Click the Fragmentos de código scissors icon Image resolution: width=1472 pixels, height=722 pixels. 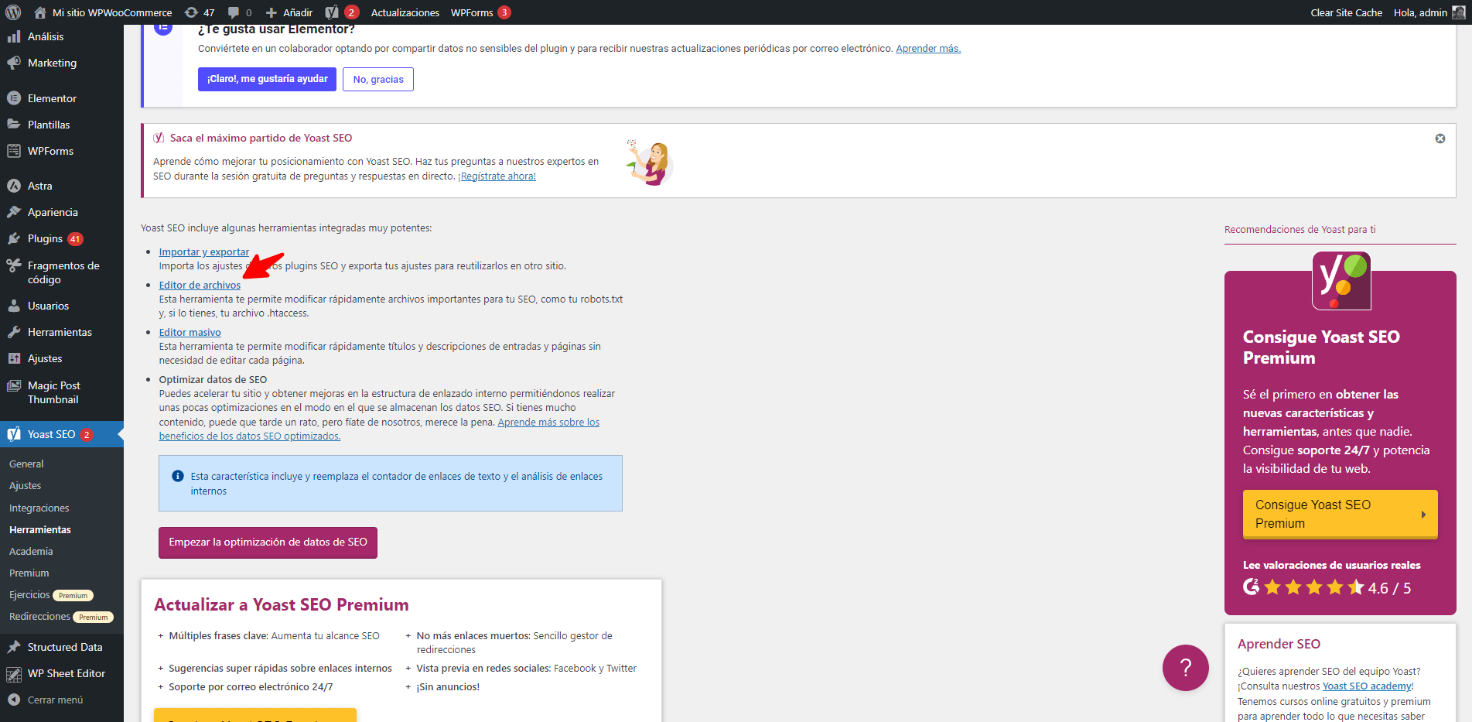coord(14,265)
